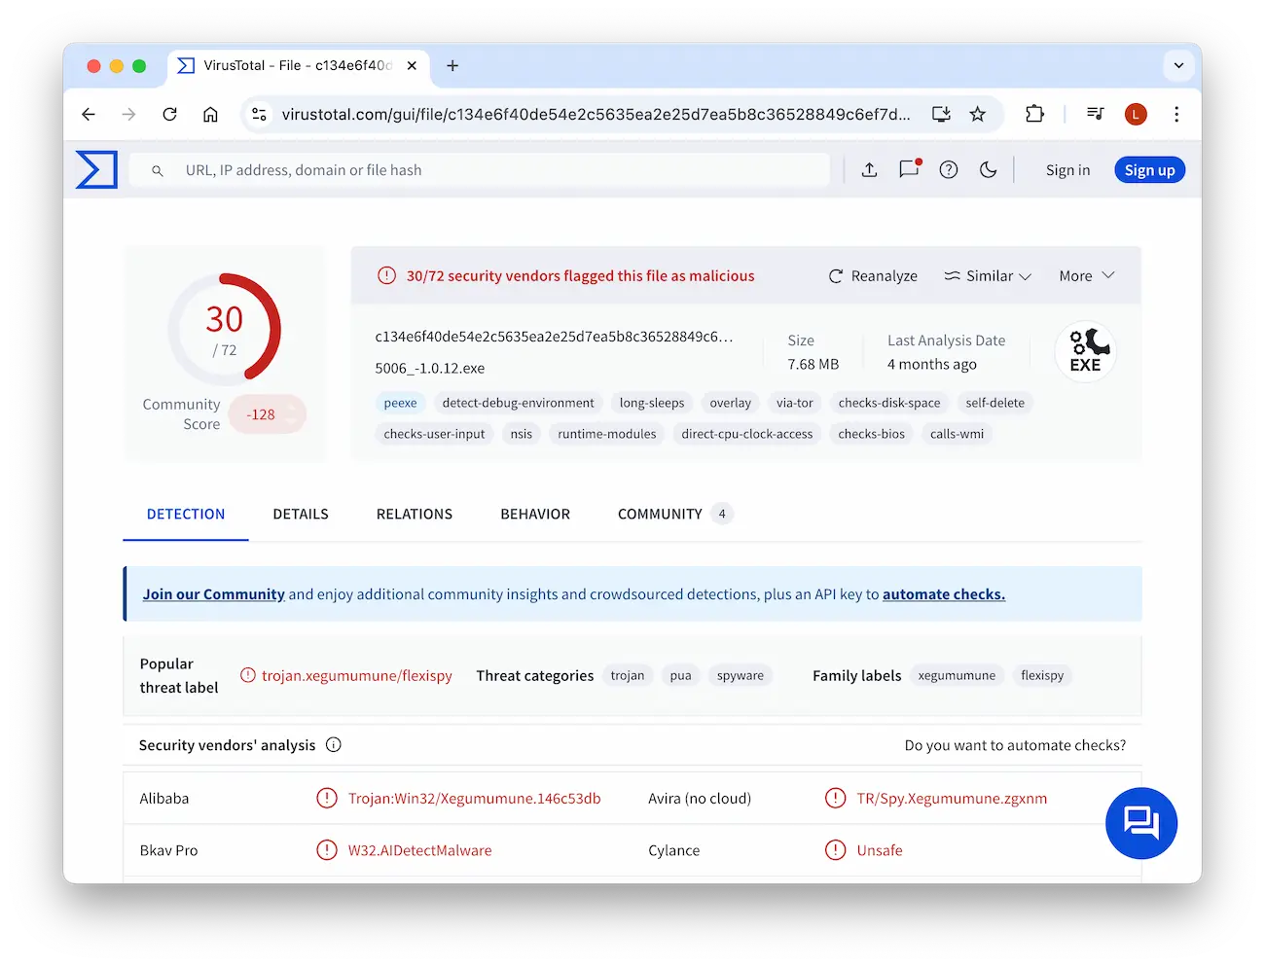This screenshot has width=1265, height=967.
Task: Click the Sign up button
Action: pos(1149,170)
